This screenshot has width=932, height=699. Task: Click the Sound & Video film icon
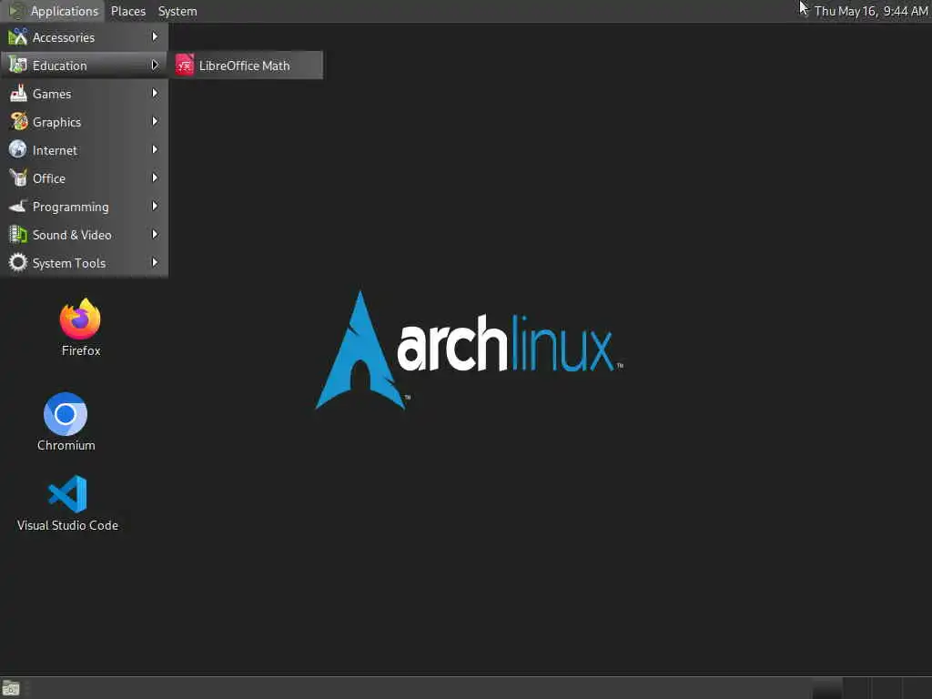pyautogui.click(x=18, y=235)
